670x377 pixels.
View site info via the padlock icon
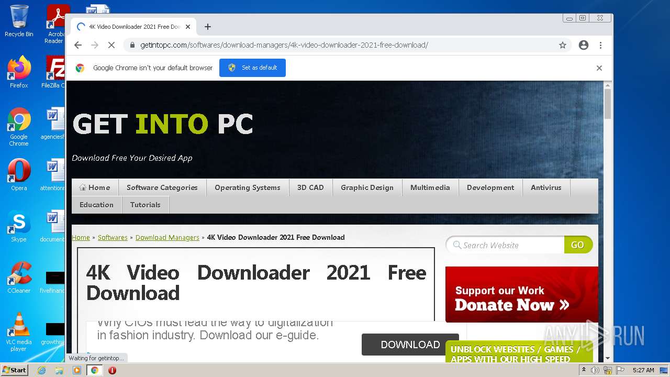pos(132,45)
